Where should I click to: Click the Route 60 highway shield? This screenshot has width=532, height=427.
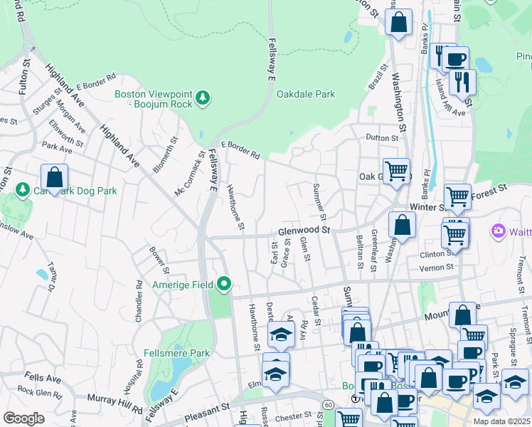tap(328, 405)
